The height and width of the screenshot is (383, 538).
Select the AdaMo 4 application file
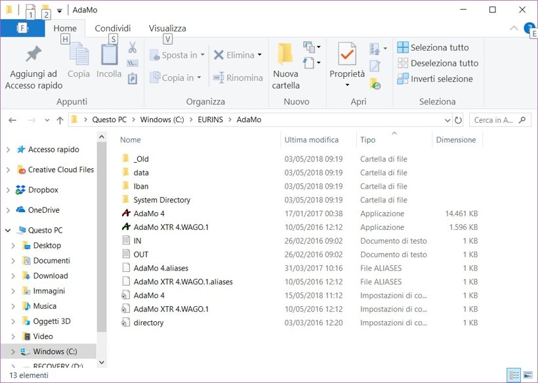click(149, 214)
